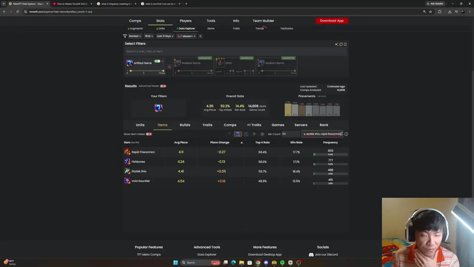The image size is (474, 267).
Task: Open File Explorer from taskbar
Action: 241,263
